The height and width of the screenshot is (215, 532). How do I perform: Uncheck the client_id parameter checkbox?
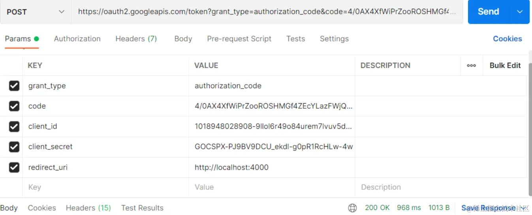(x=14, y=126)
